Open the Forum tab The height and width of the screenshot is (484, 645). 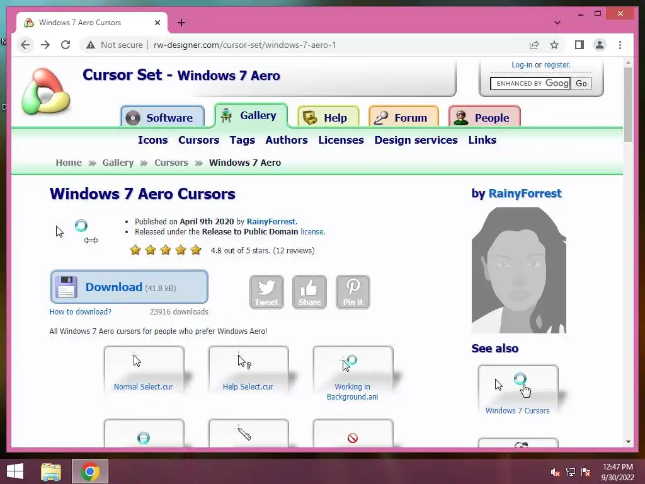point(404,117)
